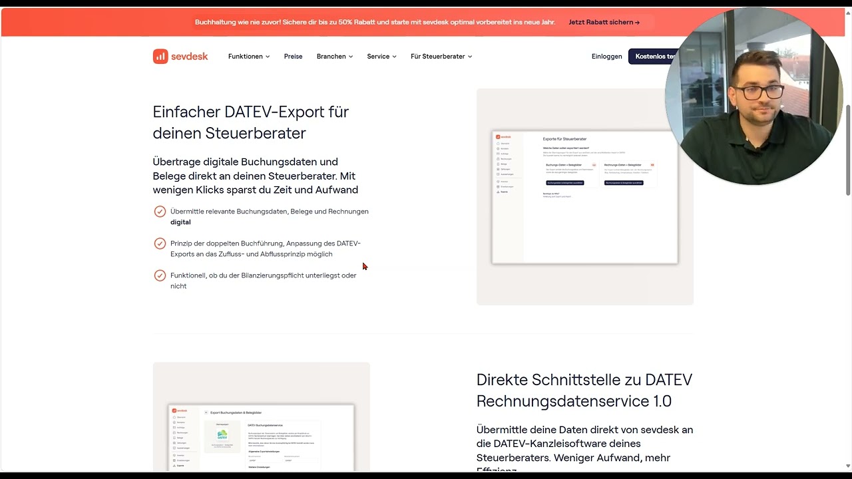The width and height of the screenshot is (852, 479).
Task: Click the vertical scrollbar thumb
Action: tap(847, 150)
